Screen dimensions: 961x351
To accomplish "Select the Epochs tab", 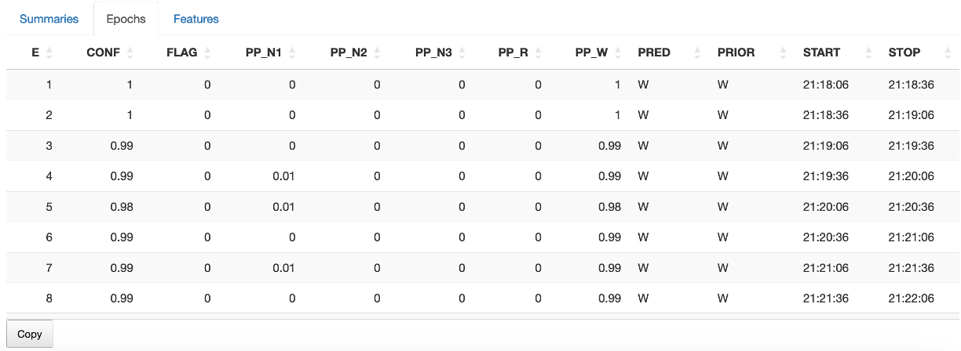I will (x=126, y=19).
